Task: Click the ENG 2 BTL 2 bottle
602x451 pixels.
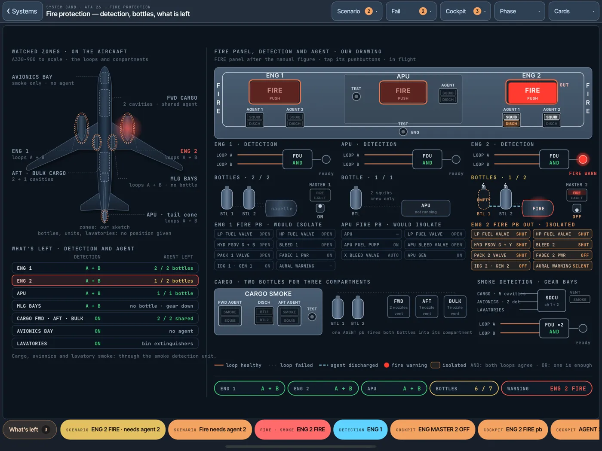Action: 506,198
